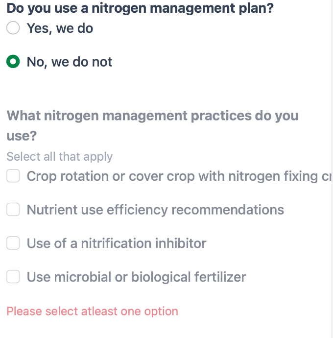Click the "Select all that apply" hint text

[59, 157]
